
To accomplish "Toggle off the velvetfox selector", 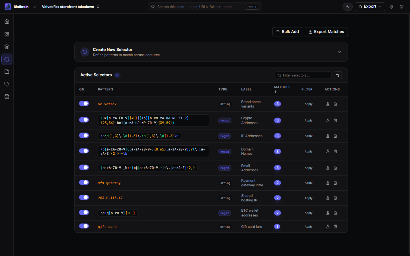I will pos(84,104).
